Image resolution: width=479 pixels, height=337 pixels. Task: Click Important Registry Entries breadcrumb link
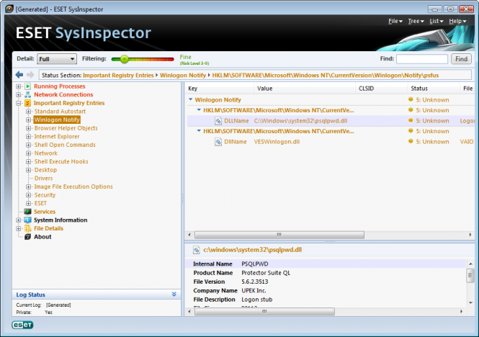point(118,75)
